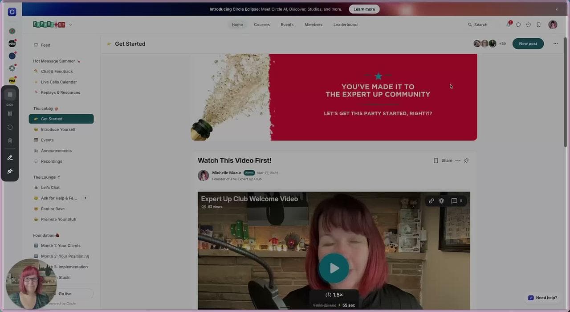Open the Chat & Feedback space
The image size is (570, 312).
61,71
